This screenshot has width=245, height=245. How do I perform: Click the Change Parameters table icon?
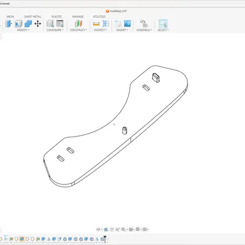60,24
